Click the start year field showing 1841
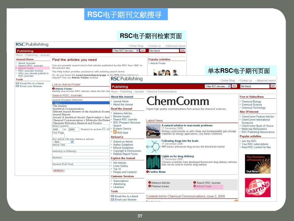The image size is (294, 221). click(57, 129)
